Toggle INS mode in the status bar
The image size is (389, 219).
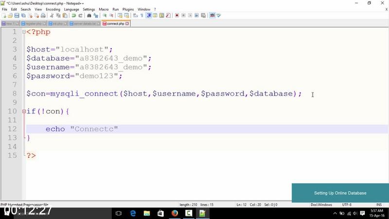click(379, 205)
